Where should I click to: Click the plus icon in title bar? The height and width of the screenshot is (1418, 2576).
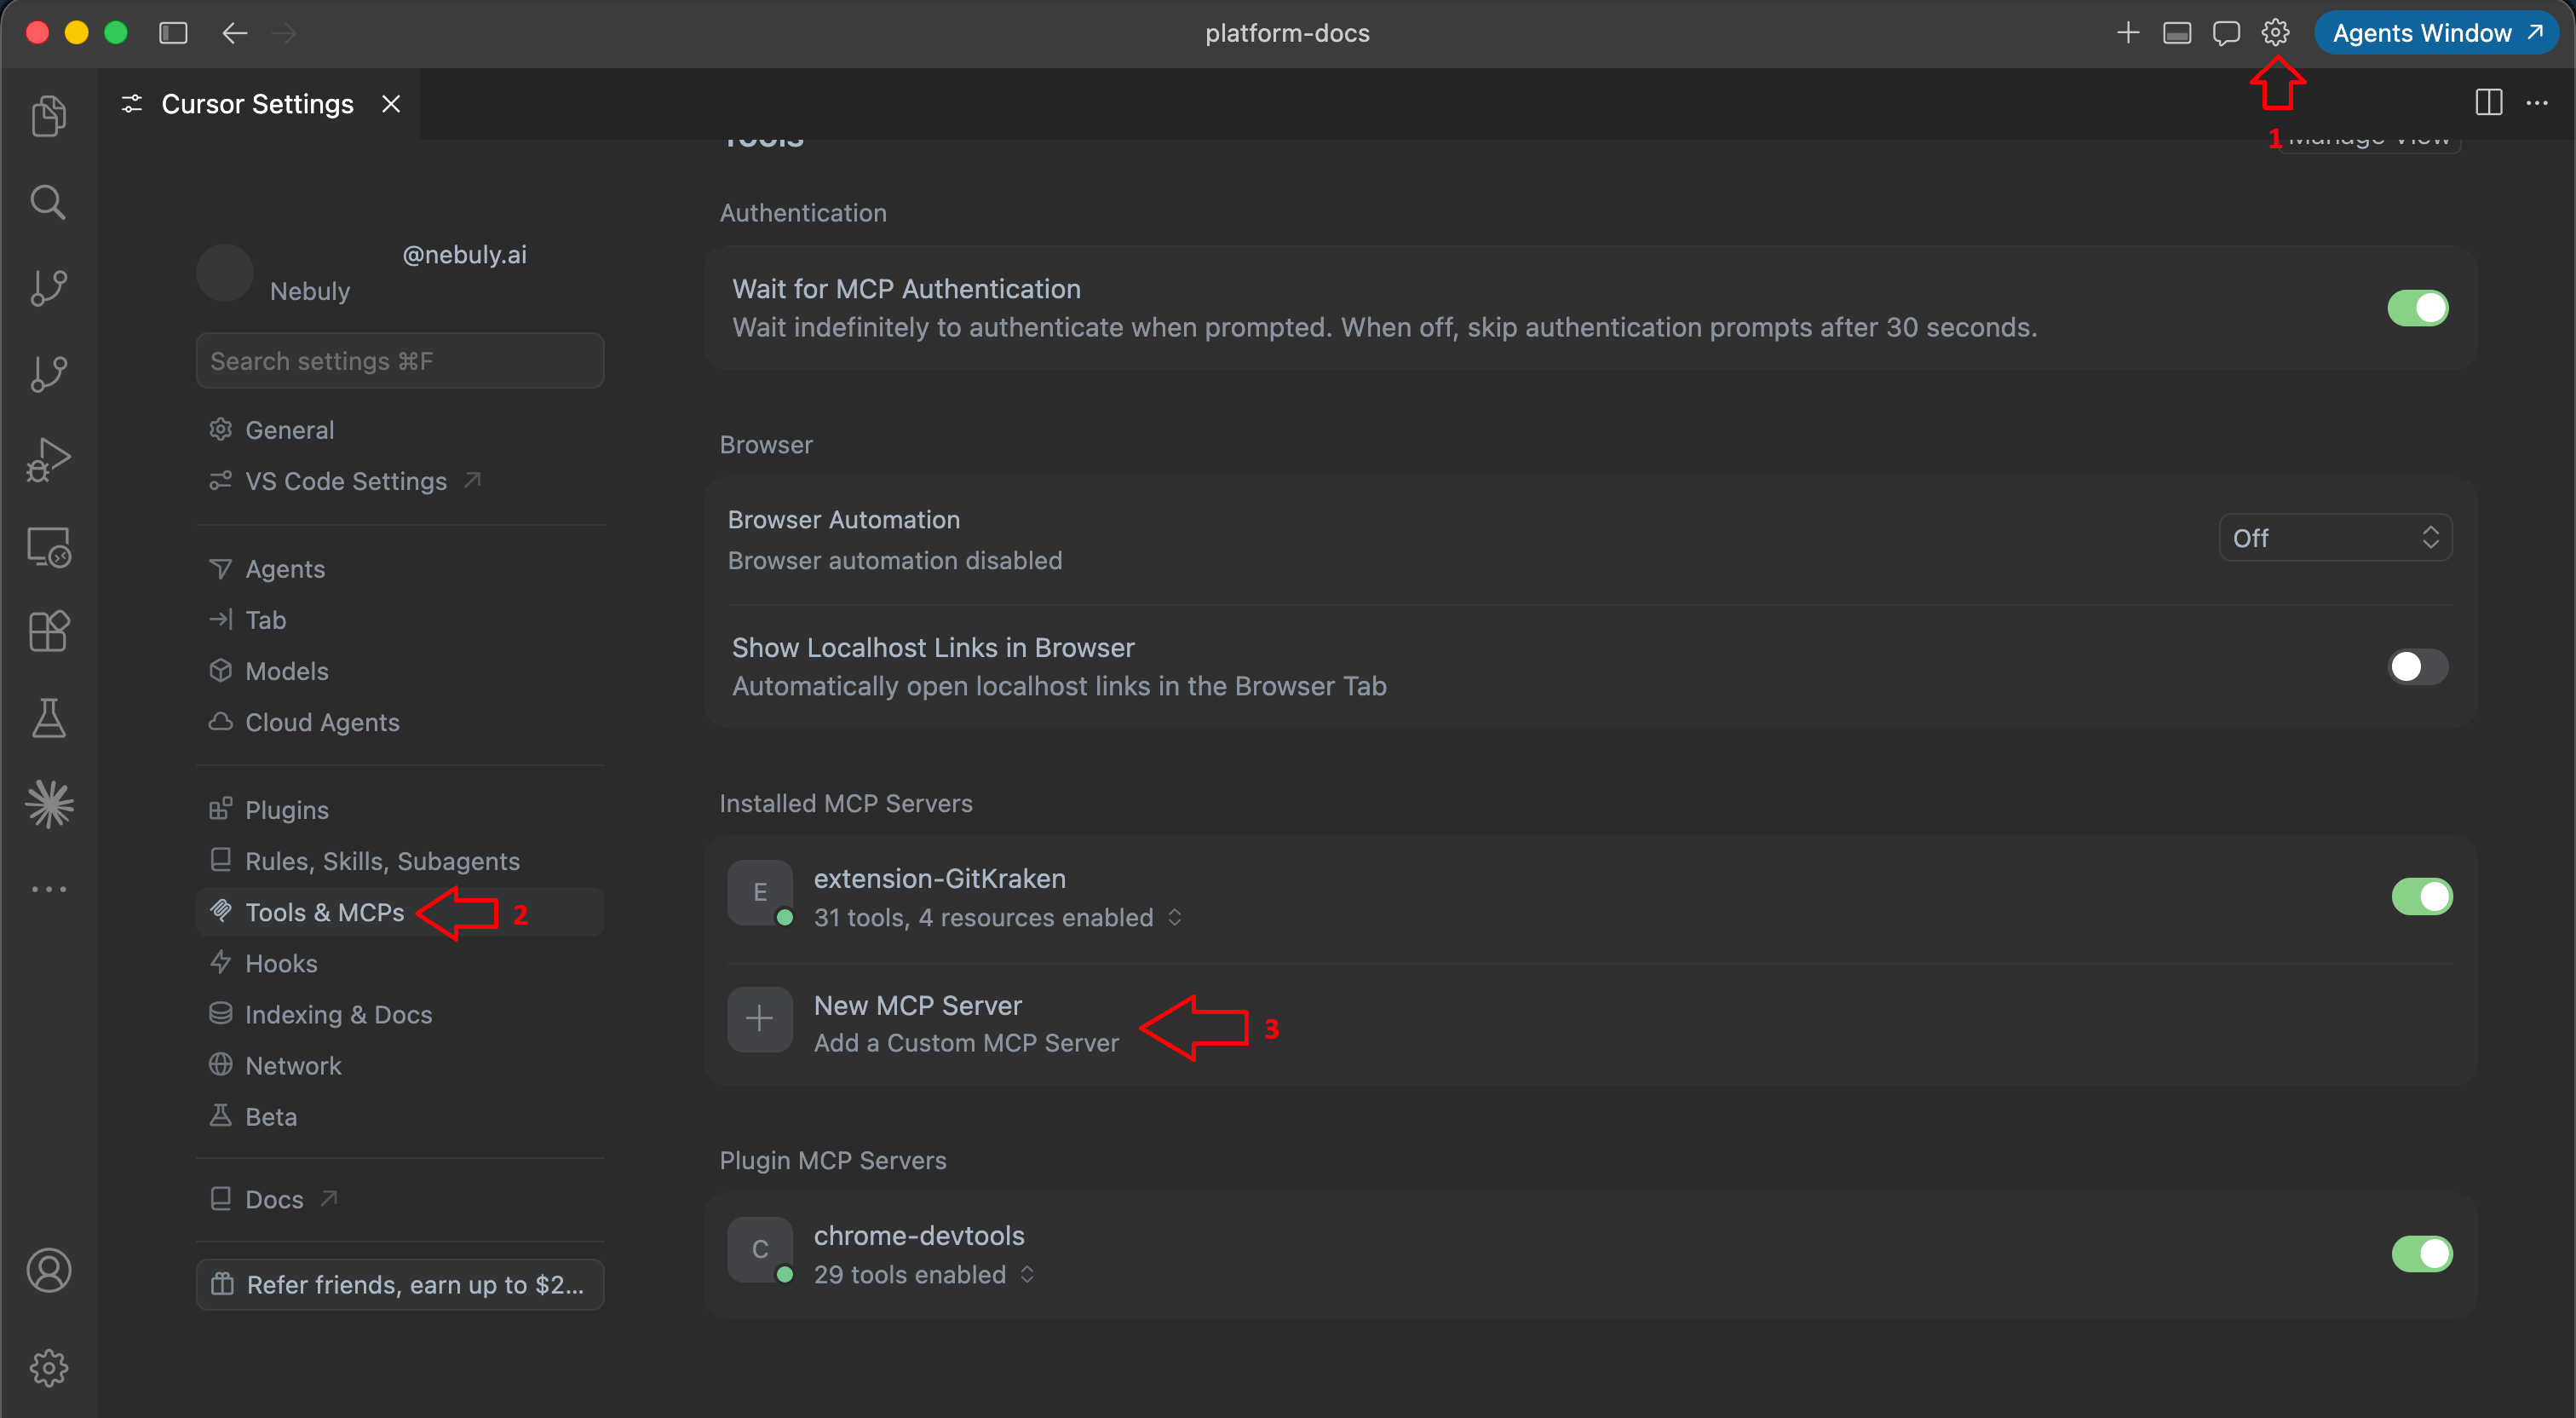pos(2128,33)
